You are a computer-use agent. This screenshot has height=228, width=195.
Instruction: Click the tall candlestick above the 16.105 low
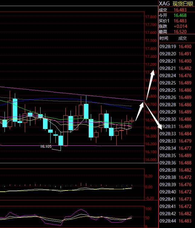(61, 140)
